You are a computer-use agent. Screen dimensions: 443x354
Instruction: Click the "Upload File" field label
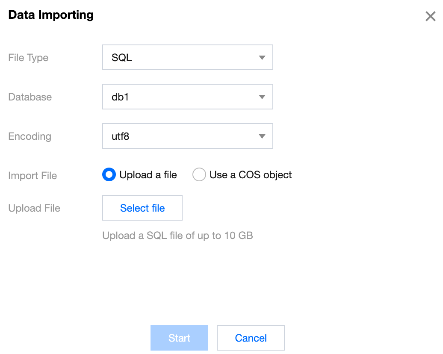coord(34,208)
